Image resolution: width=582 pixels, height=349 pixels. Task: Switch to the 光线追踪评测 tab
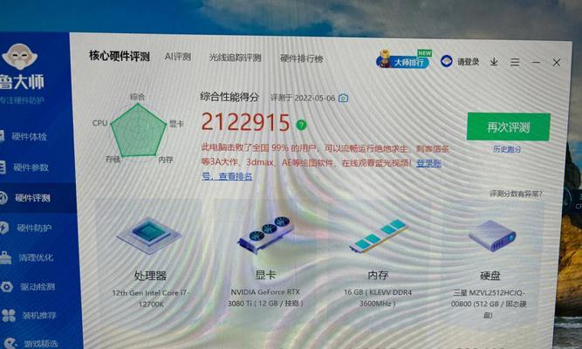[236, 58]
